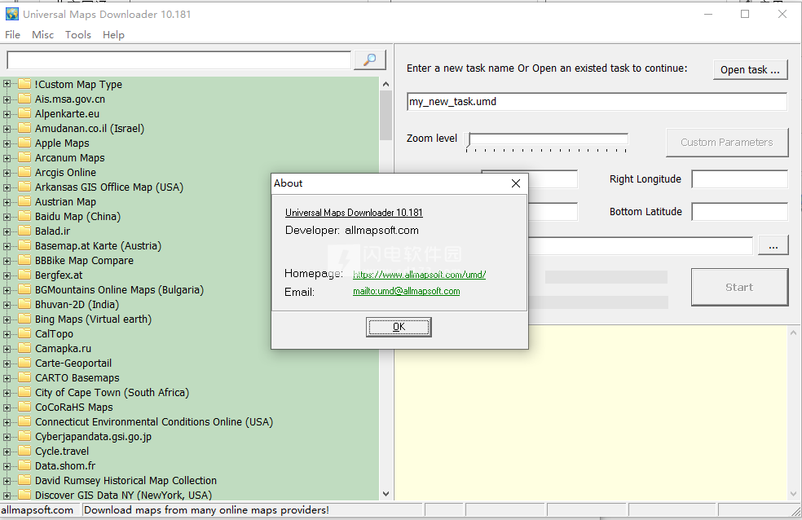Expand the Carte-Geoportail node
This screenshot has width=802, height=520.
7,363
